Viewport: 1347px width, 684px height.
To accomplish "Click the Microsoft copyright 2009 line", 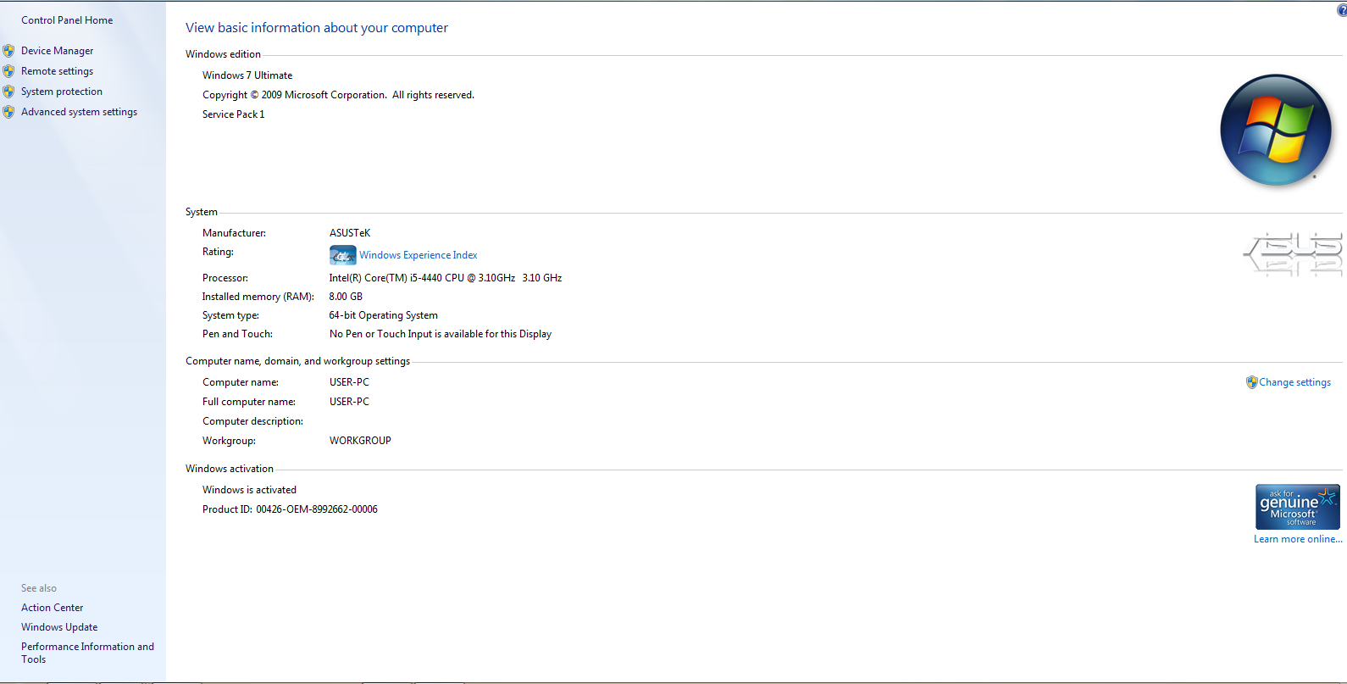I will (338, 95).
